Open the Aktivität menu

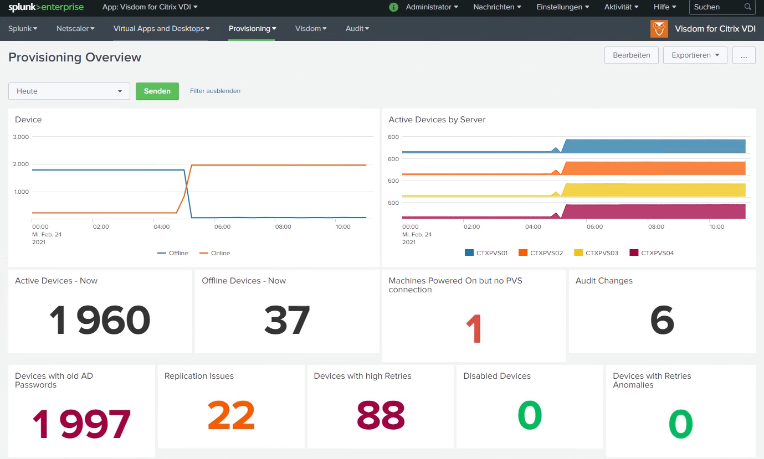tap(622, 7)
